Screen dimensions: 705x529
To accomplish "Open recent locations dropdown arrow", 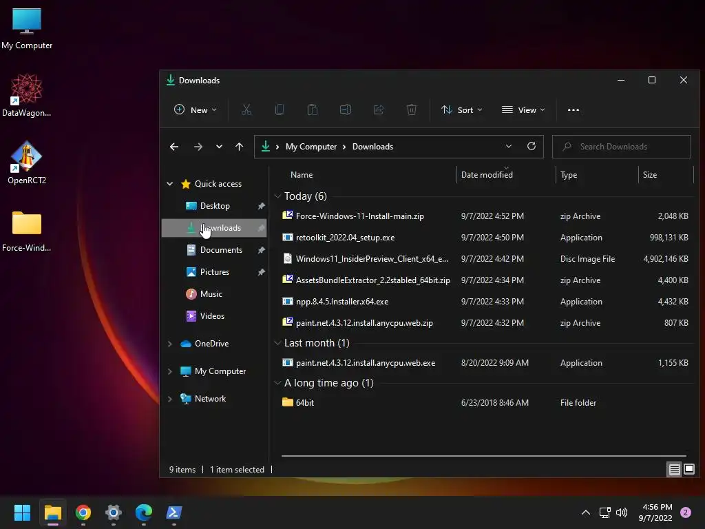I will click(x=219, y=147).
